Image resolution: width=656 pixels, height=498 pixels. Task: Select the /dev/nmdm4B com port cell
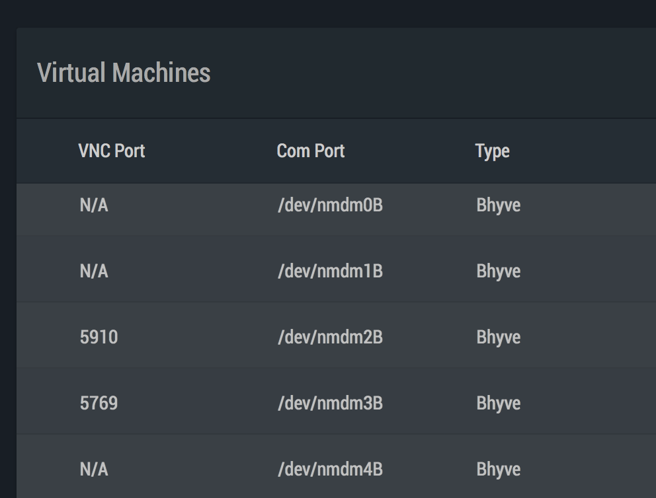click(330, 469)
